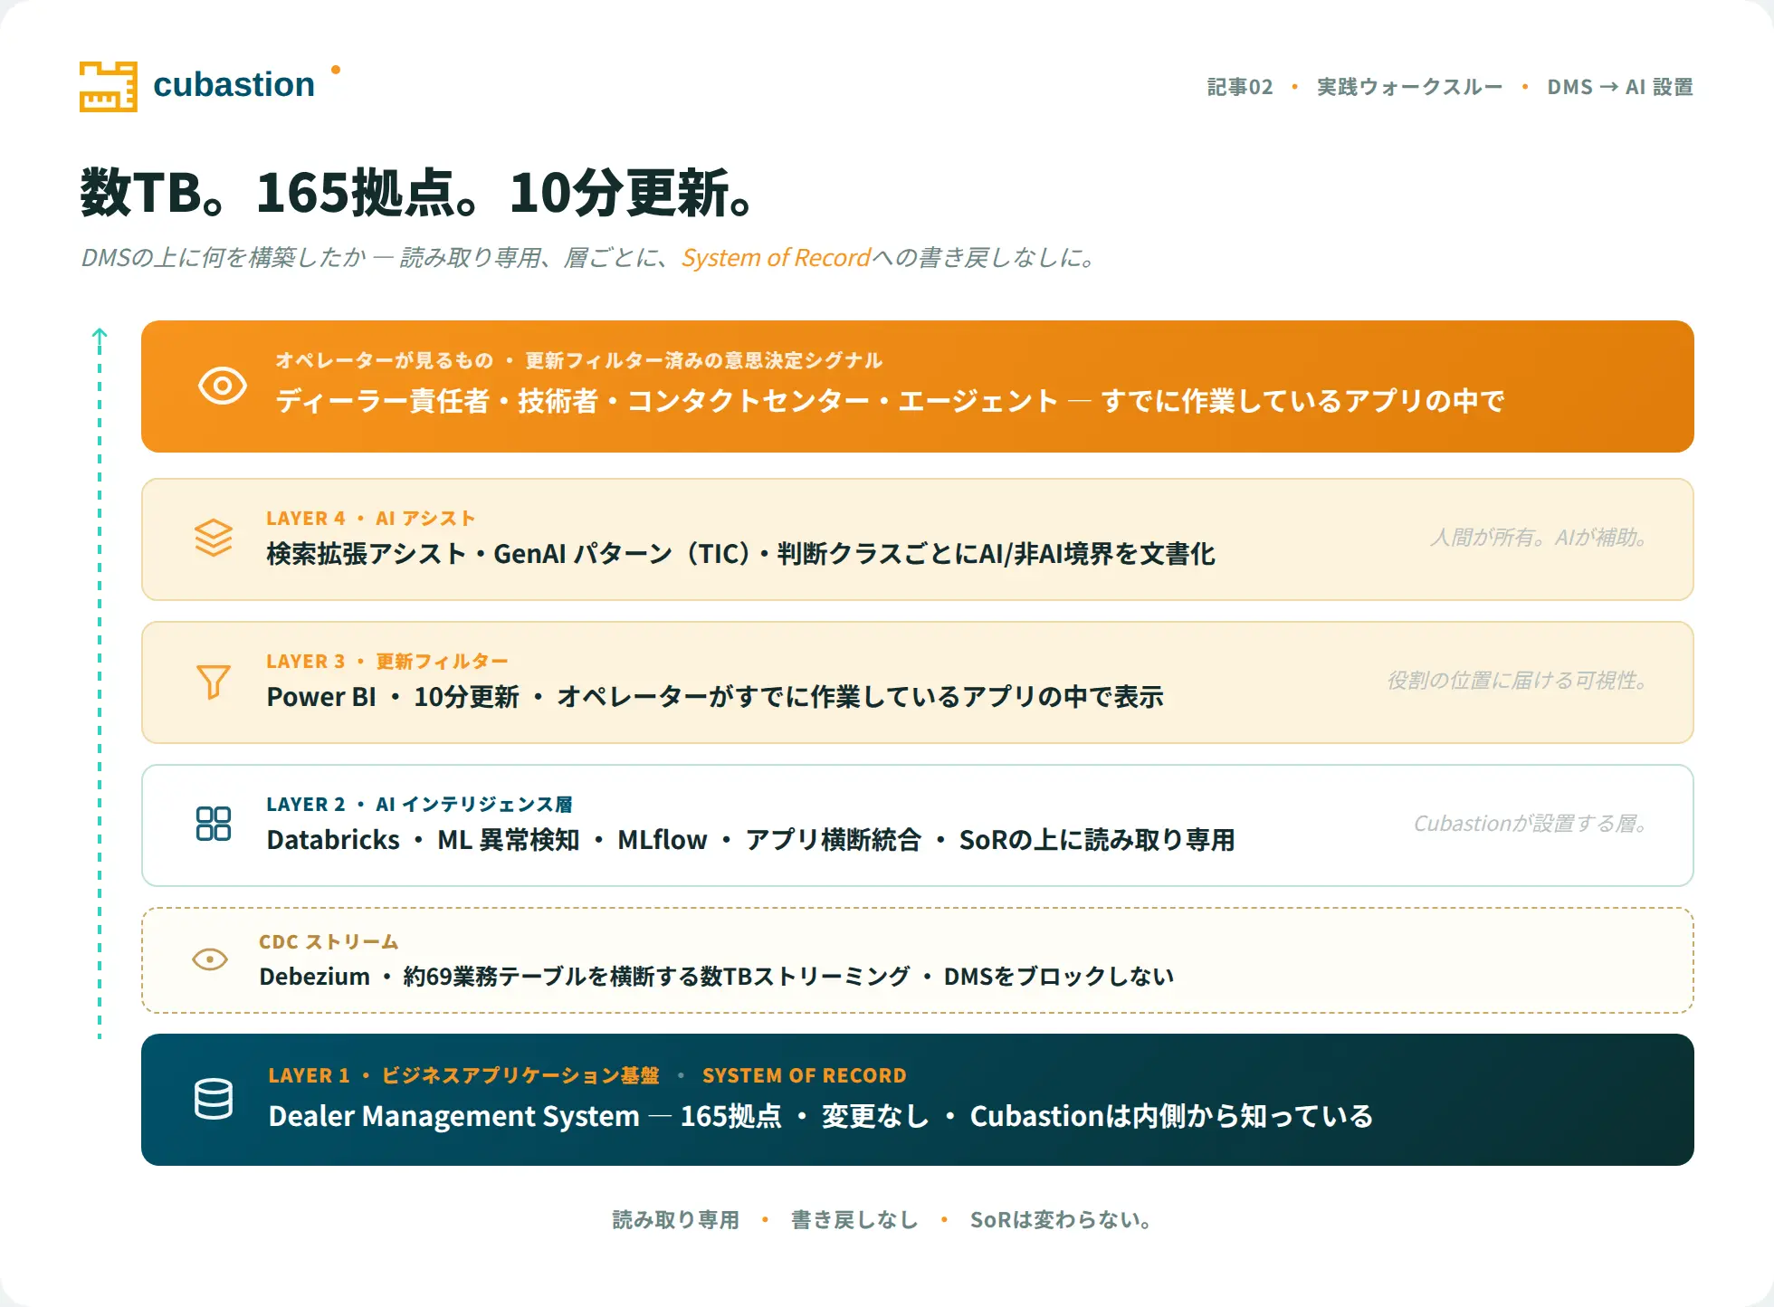Click the footer text "書き戻しなし"
Screen dimensions: 1774x1307
pos(854,1220)
